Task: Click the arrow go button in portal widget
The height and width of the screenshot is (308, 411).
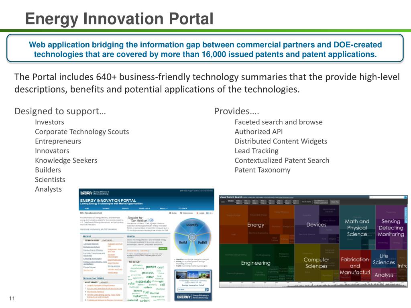Action: pos(207,290)
